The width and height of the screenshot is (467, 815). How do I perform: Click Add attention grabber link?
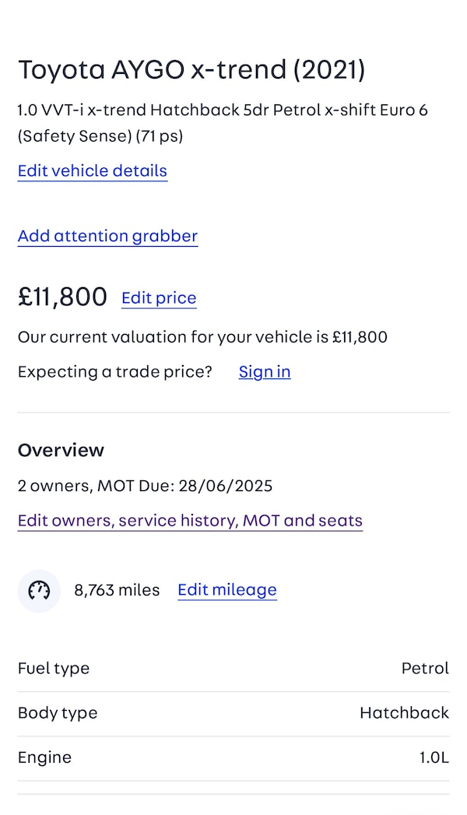click(x=107, y=236)
